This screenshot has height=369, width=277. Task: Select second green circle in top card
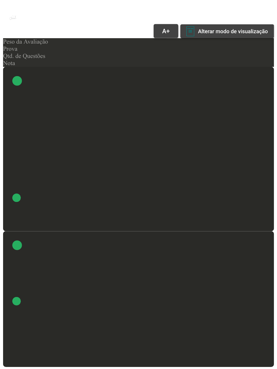[16, 198]
